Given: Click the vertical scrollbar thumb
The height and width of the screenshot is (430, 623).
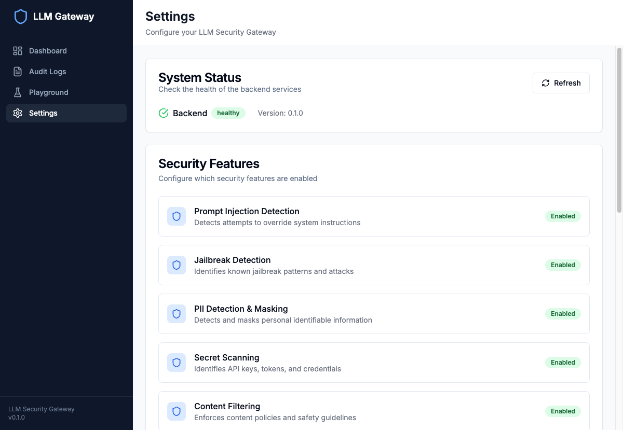Looking at the screenshot, I should (x=619, y=130).
